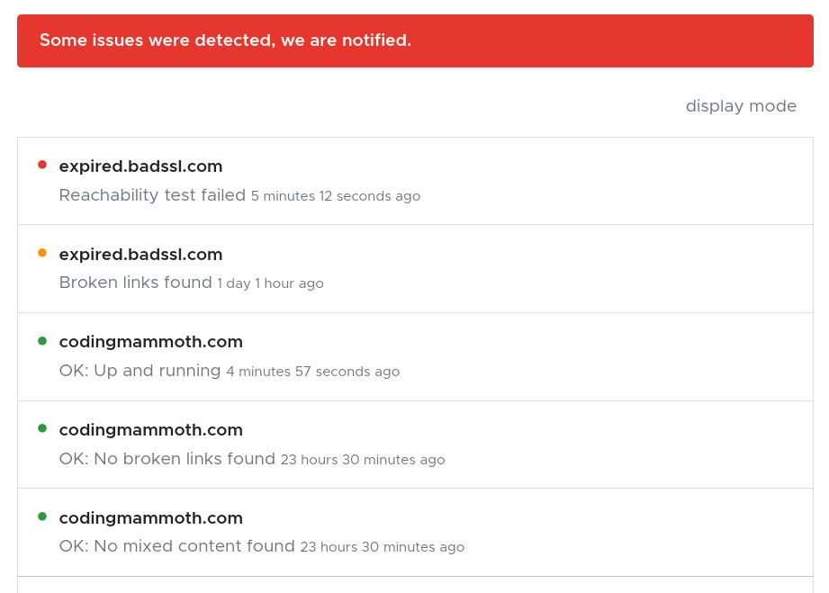Click the 1 day 1 hour ago timestamp

coord(270,283)
